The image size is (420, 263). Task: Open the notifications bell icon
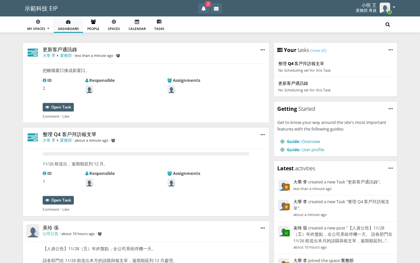tap(203, 9)
